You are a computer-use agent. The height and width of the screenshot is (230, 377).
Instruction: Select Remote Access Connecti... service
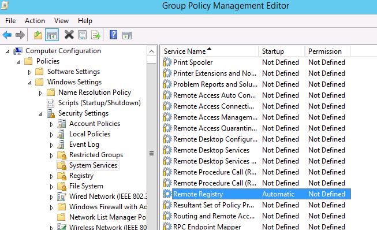(214, 106)
